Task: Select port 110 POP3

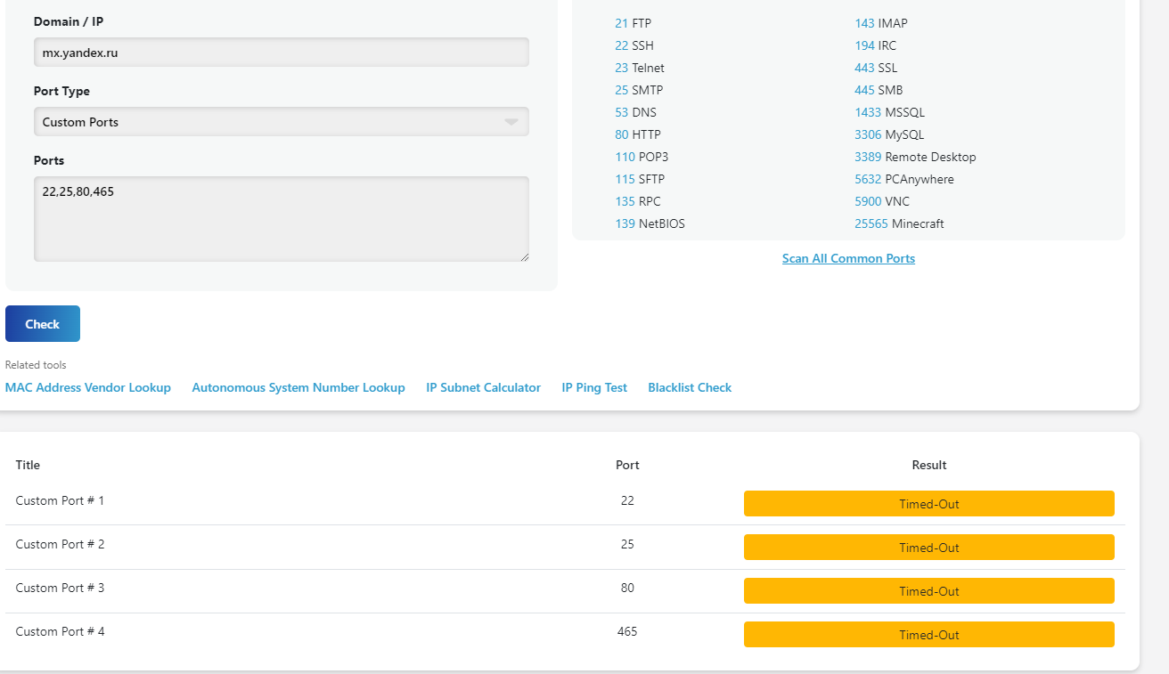Action: tap(642, 157)
